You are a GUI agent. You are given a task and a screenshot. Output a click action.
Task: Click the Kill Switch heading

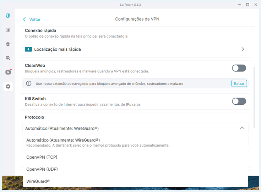[35, 99]
